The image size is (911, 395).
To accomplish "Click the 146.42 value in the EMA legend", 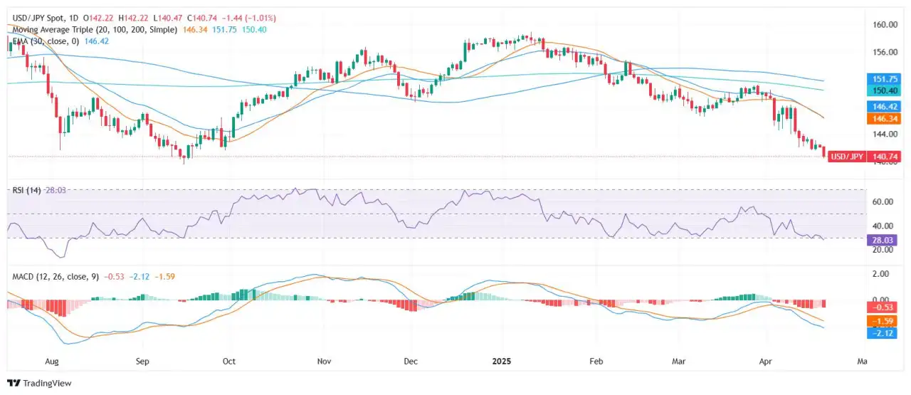I will click(x=95, y=41).
